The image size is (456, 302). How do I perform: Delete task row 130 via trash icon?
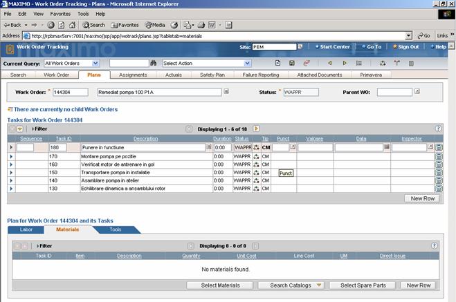(439, 189)
